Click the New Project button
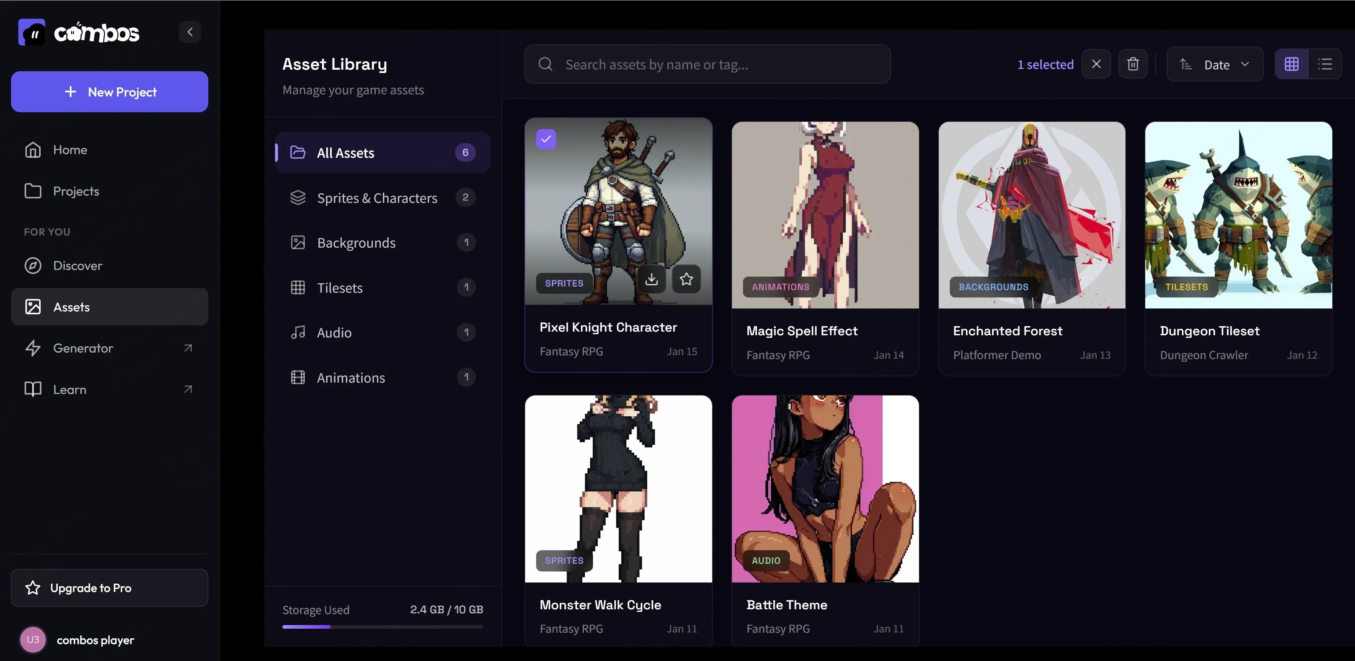The width and height of the screenshot is (1355, 661). click(109, 92)
